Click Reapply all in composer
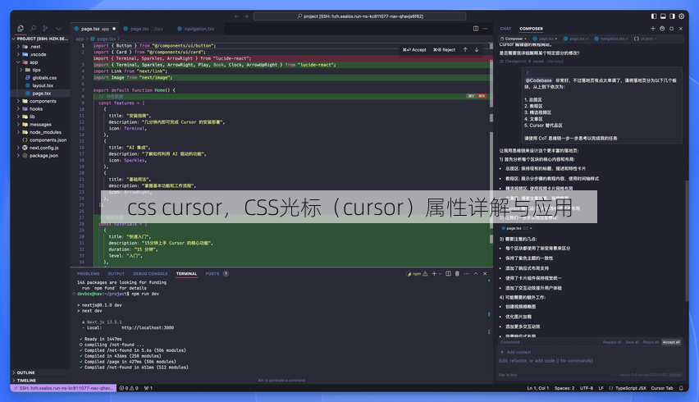This screenshot has height=402, width=699. tap(612, 342)
